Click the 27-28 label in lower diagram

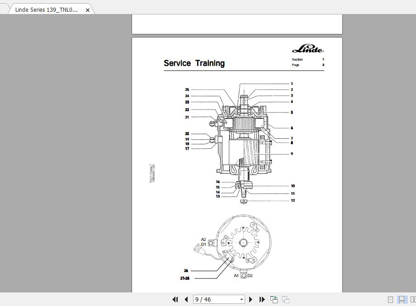(x=185, y=278)
